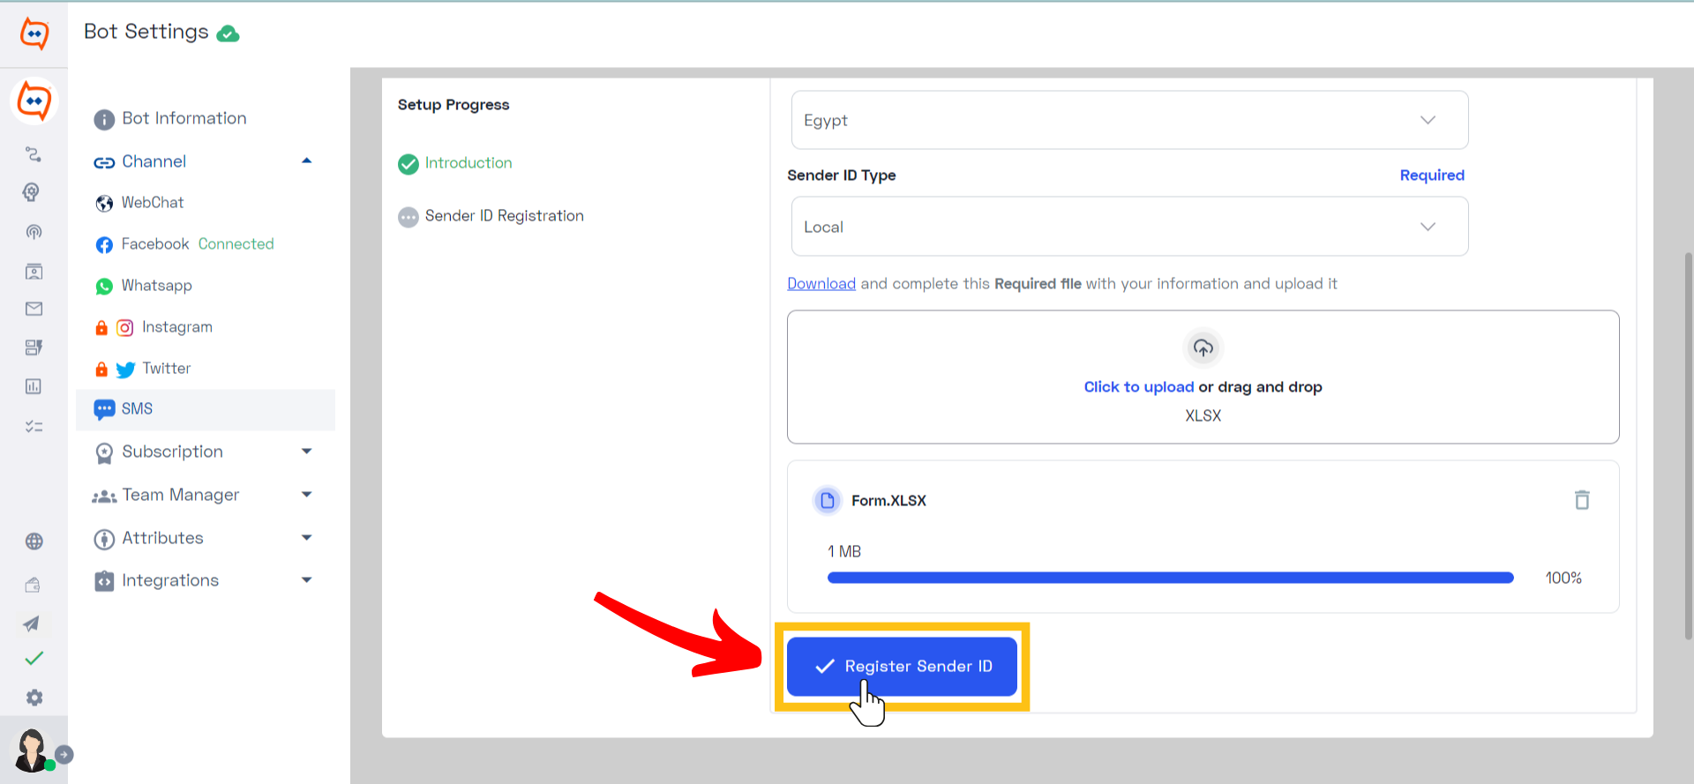Select the Twitter channel
1694x784 pixels.
[x=166, y=369]
